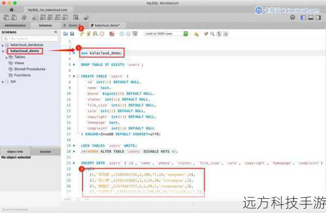326x213 pixels.
Task: Click the DROP TABLE IF EXISTS line
Action: coord(112,65)
